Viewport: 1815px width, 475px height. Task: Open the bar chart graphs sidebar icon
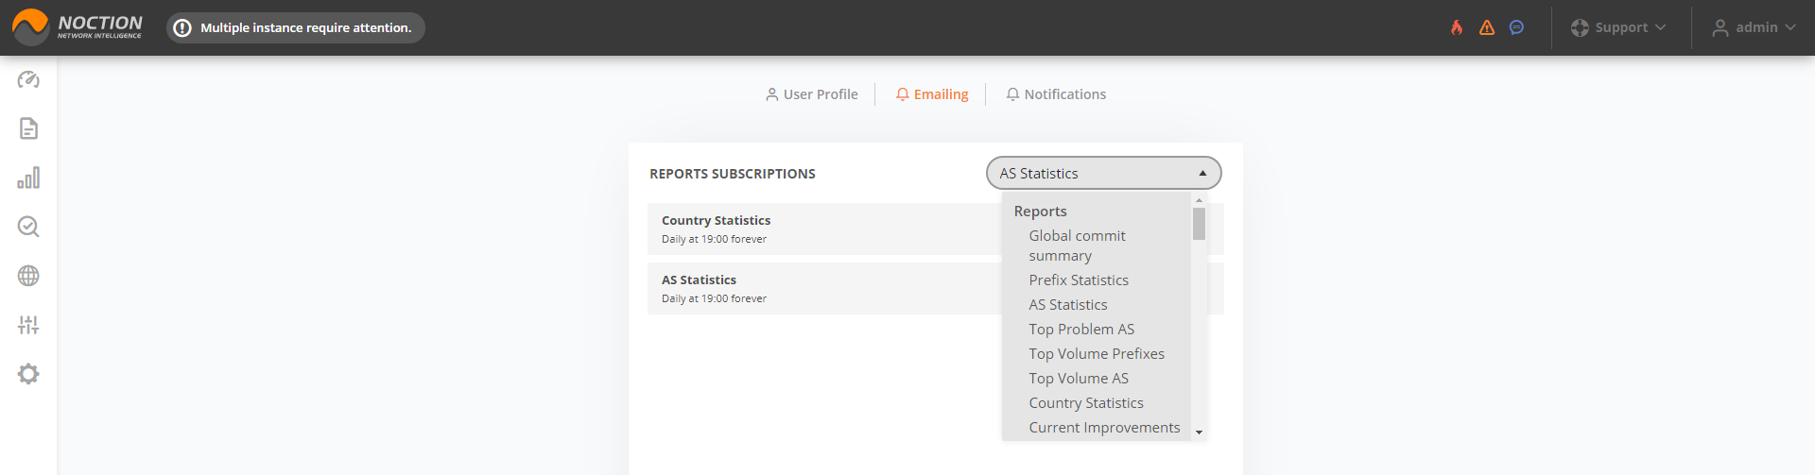click(28, 178)
